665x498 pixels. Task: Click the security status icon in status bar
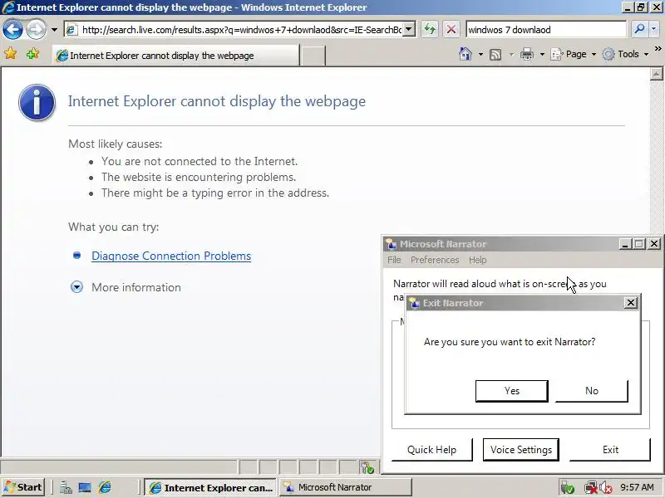pos(367,467)
